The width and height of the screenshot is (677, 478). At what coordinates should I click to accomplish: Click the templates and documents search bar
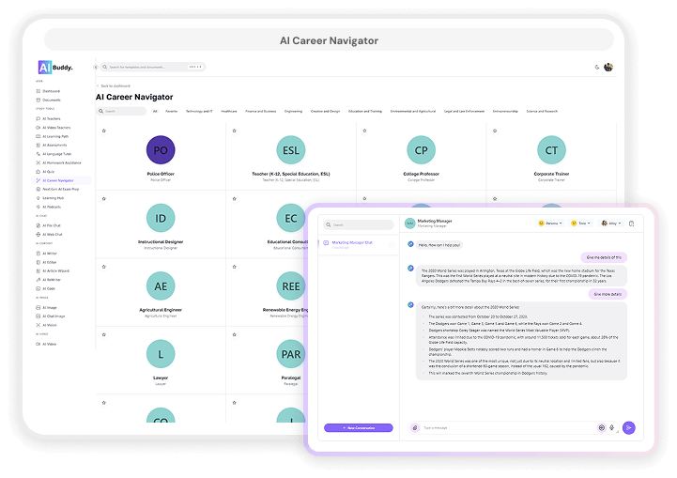coord(153,67)
